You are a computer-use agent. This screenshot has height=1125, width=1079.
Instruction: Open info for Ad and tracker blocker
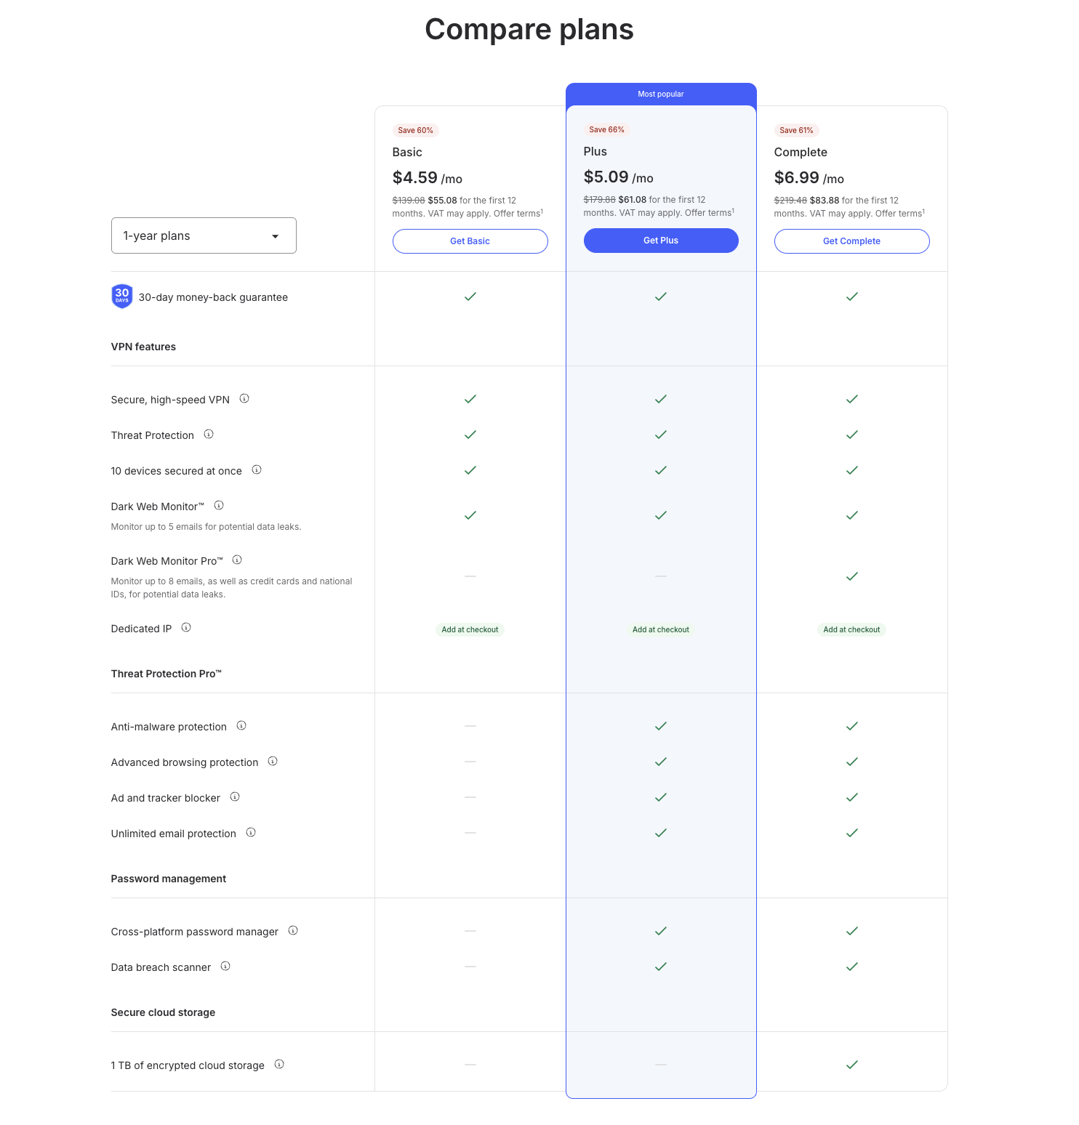point(235,797)
